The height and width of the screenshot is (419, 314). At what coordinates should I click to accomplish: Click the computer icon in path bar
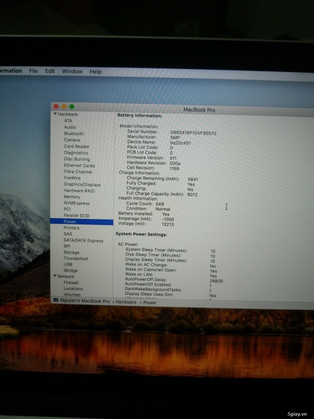pyautogui.click(x=56, y=300)
